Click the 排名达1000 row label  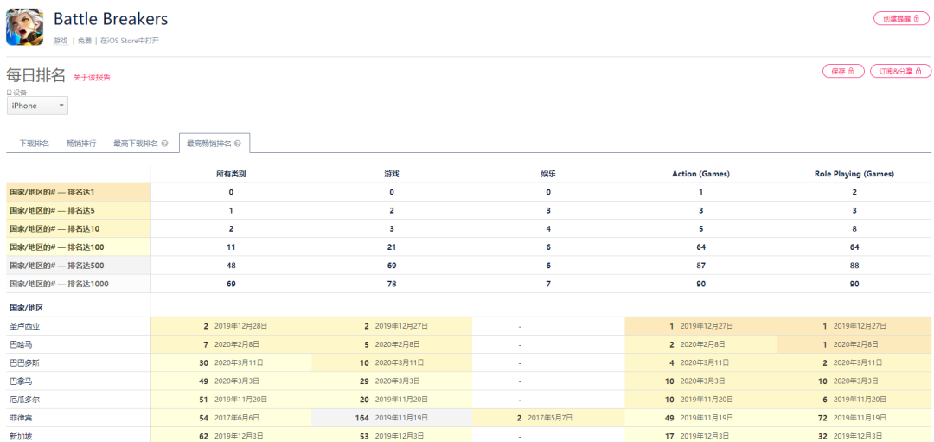(x=79, y=284)
